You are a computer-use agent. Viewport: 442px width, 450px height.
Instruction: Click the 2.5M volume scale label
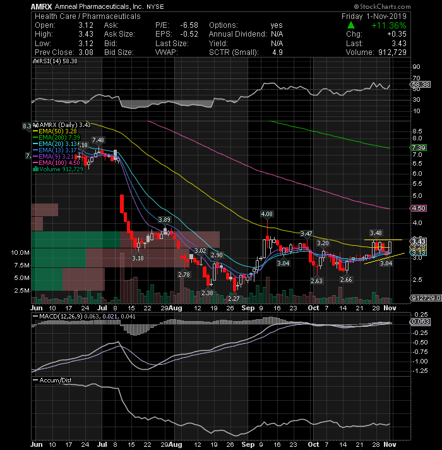[x=22, y=291]
